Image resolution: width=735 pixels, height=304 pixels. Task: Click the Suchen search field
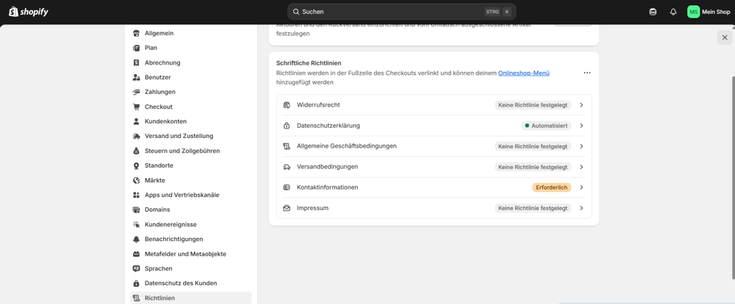(390, 12)
